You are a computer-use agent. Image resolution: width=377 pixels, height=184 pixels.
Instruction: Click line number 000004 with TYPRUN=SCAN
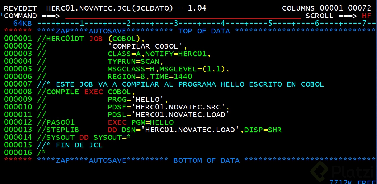pyautogui.click(x=18, y=61)
